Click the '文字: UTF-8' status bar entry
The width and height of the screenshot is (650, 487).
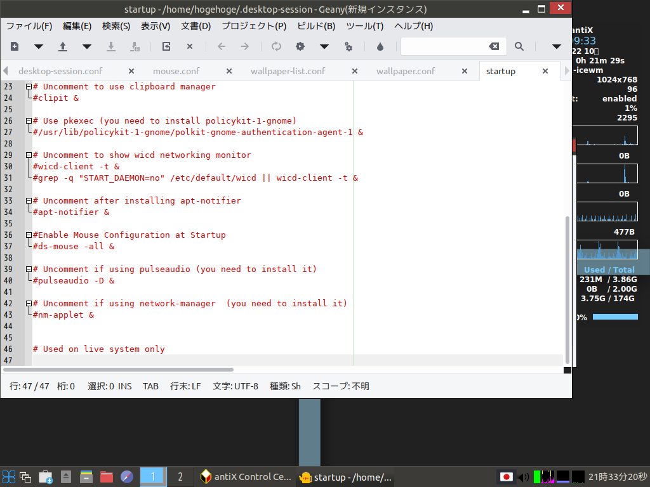pos(235,386)
